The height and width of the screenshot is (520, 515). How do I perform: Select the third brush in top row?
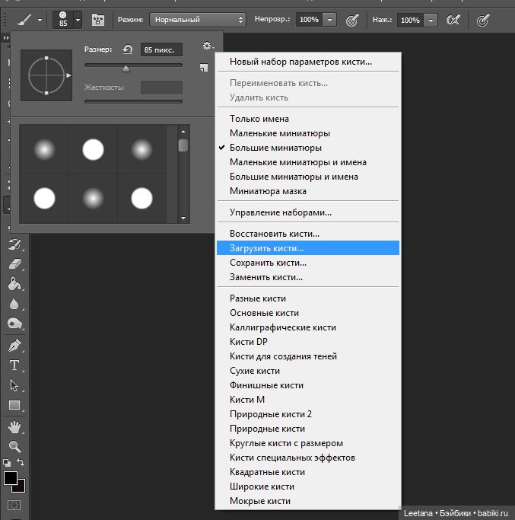[x=141, y=149]
